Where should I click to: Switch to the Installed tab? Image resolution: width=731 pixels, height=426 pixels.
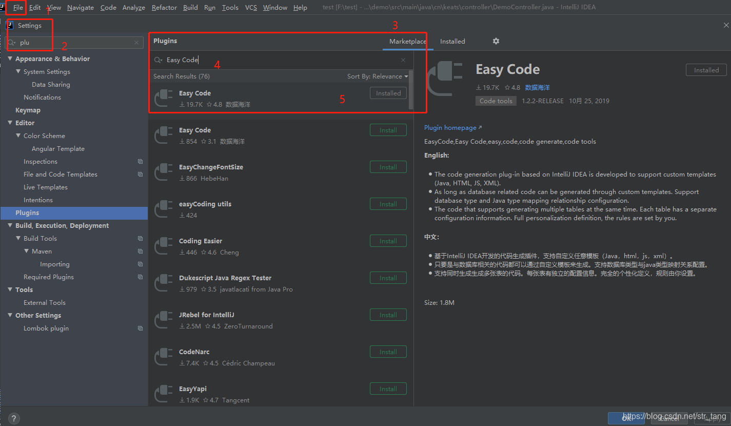click(x=452, y=42)
